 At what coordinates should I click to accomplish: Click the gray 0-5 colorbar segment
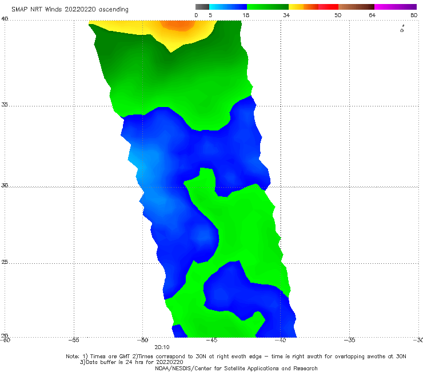[x=202, y=7]
